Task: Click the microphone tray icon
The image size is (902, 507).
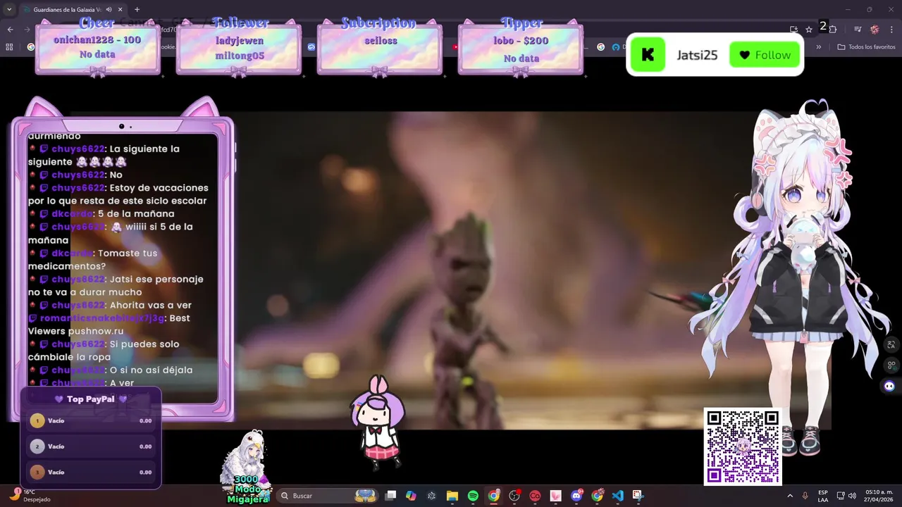Action: [x=805, y=496]
